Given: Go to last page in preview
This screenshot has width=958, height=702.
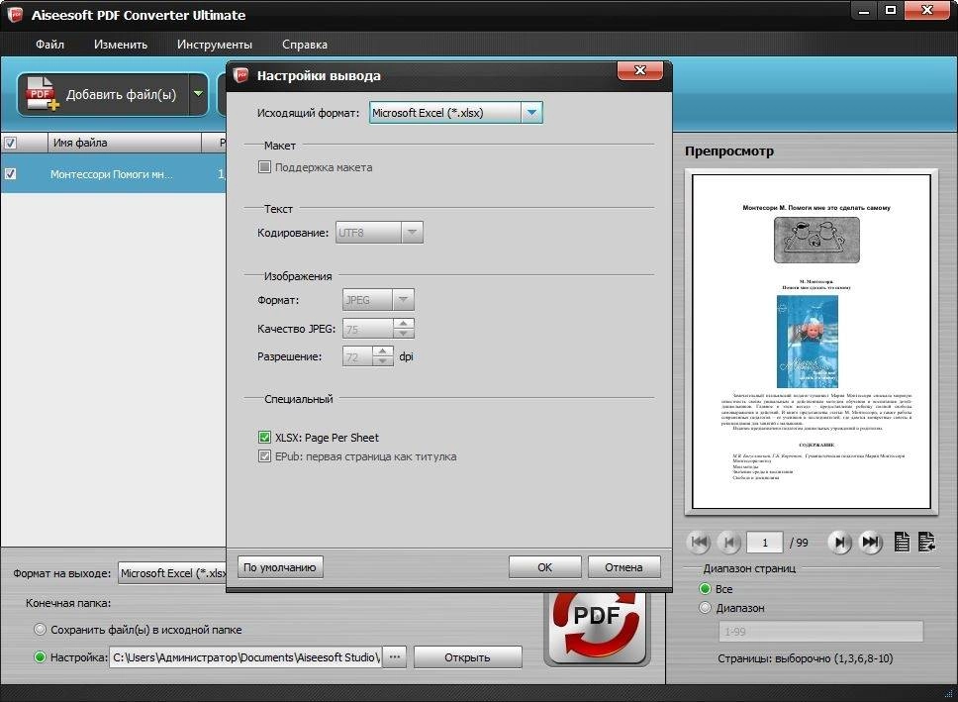Looking at the screenshot, I should point(870,542).
